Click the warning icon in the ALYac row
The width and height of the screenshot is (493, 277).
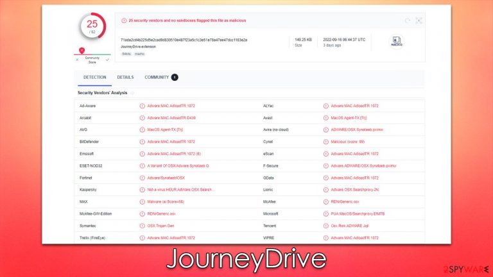[x=325, y=106]
